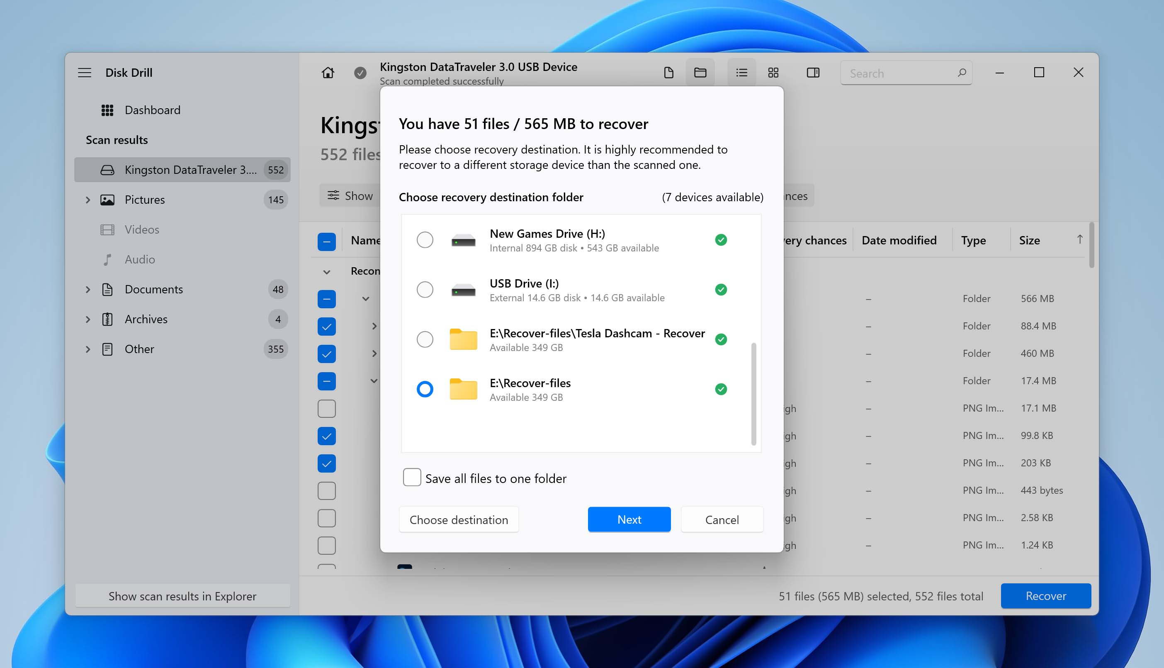Switch to folder view icon
Image resolution: width=1164 pixels, height=668 pixels.
(700, 73)
